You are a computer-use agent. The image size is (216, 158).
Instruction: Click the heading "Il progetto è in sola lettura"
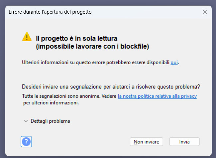(x=77, y=38)
